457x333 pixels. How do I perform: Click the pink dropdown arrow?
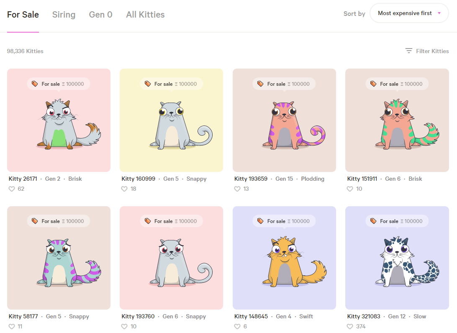point(439,13)
